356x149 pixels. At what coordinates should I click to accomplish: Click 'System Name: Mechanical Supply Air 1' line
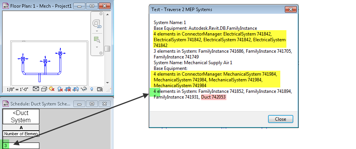(x=193, y=63)
